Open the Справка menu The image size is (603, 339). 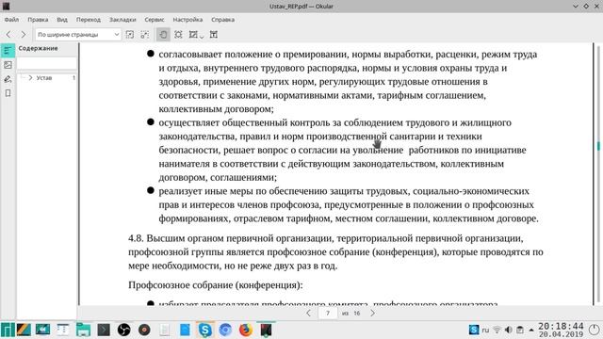click(x=222, y=20)
